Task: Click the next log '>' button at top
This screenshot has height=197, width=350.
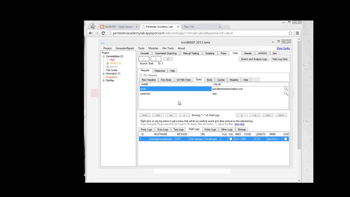Action: [156, 59]
